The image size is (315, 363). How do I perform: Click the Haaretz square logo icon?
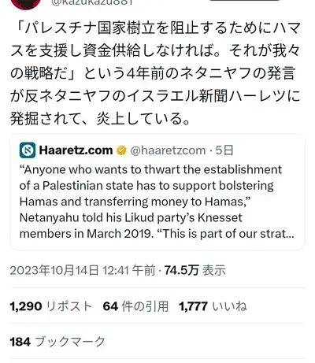28,150
